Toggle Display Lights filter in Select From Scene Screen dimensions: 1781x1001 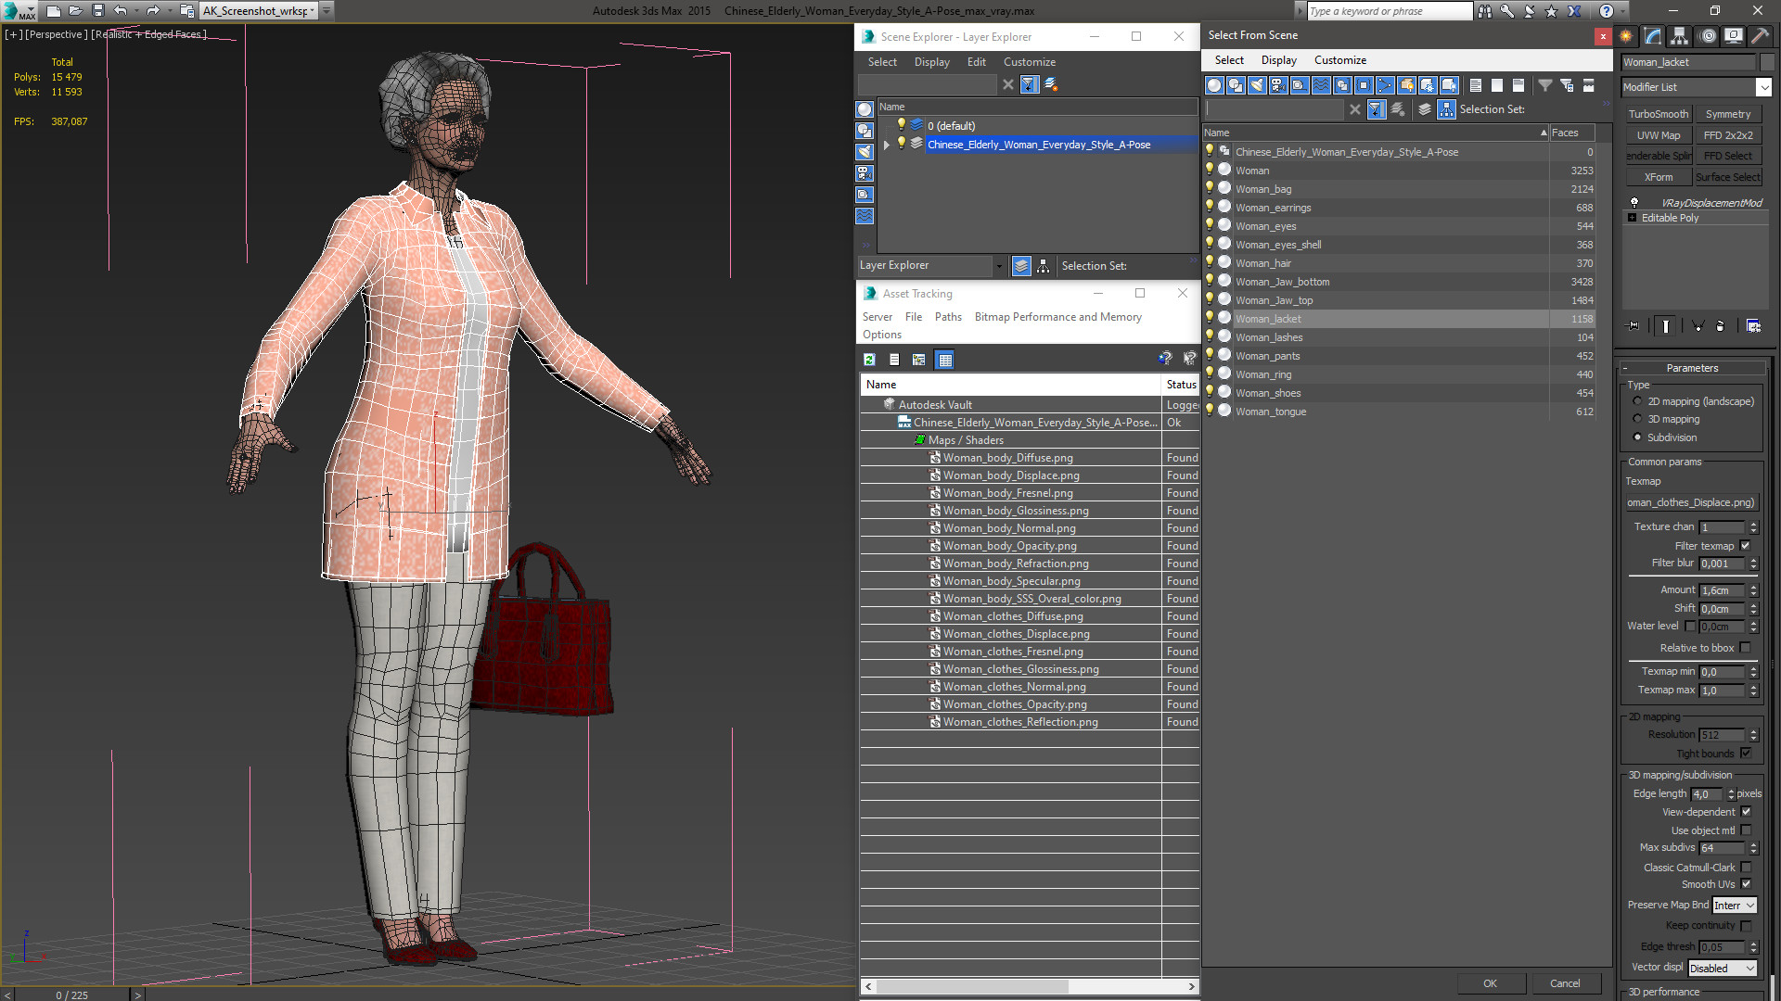point(1257,85)
